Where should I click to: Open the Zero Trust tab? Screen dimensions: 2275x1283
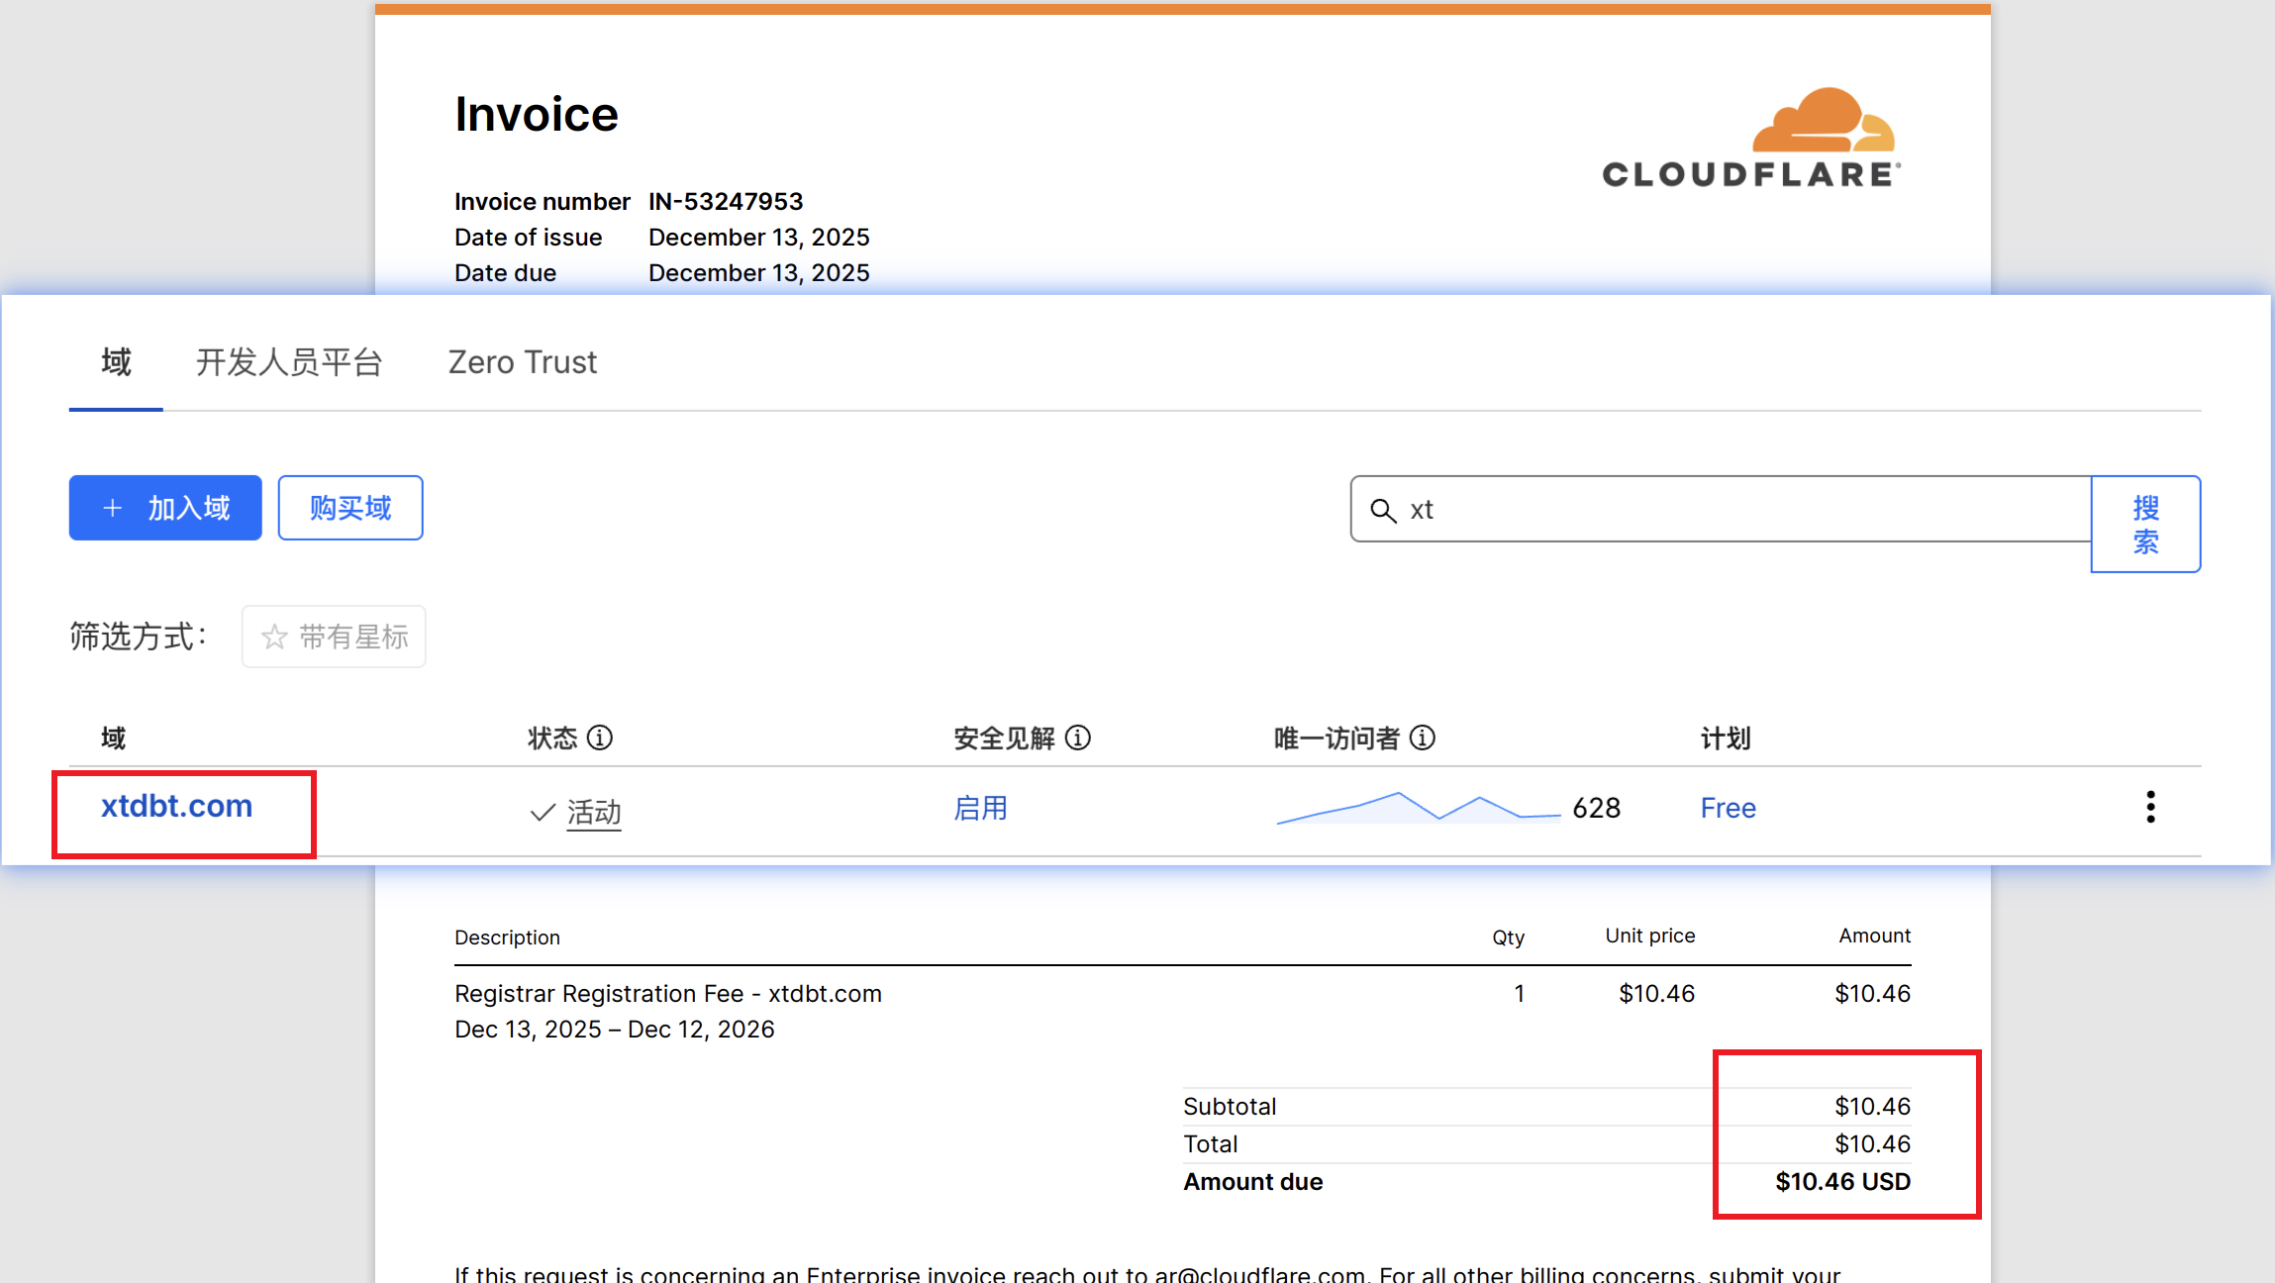pos(522,362)
